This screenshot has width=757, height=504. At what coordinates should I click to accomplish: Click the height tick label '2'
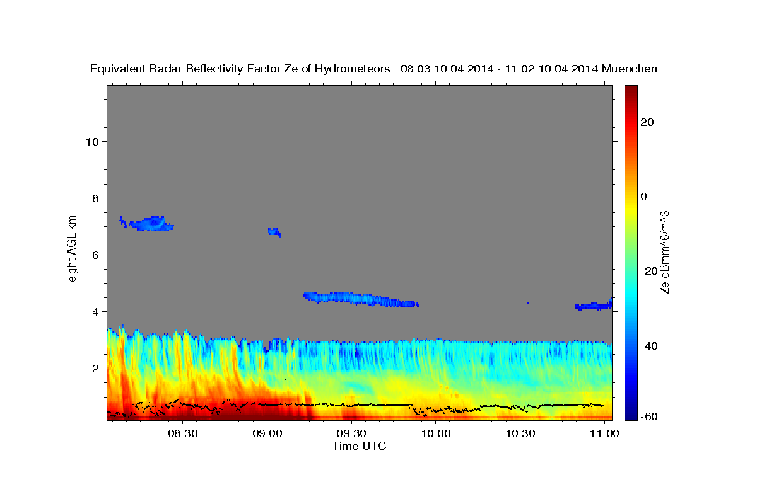tap(94, 368)
